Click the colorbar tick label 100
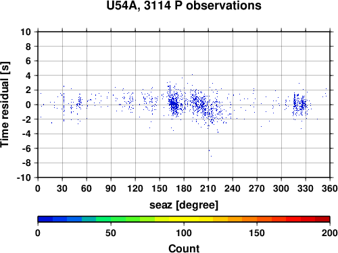This screenshot has width=338, height=253. coord(184,233)
